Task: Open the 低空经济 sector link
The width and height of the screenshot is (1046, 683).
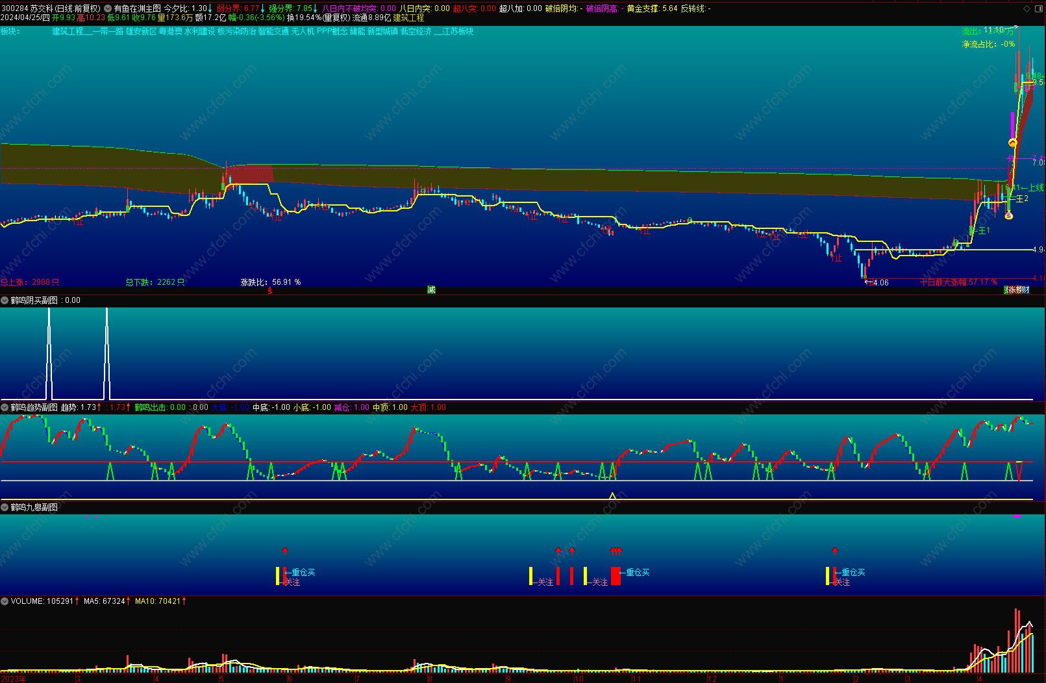Action: [x=416, y=31]
